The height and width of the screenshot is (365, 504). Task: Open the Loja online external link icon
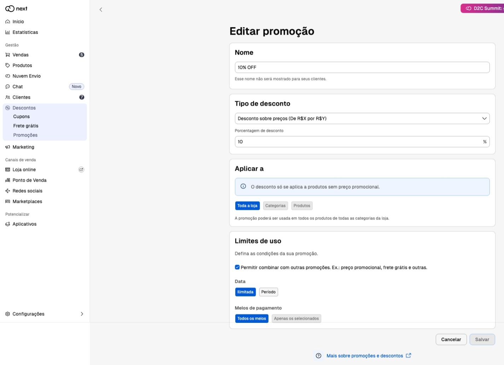tap(81, 170)
